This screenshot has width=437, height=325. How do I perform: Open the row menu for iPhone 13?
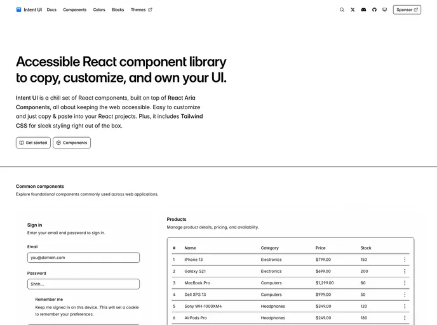(x=405, y=260)
